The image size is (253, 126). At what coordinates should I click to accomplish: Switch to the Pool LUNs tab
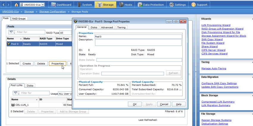[16, 85]
